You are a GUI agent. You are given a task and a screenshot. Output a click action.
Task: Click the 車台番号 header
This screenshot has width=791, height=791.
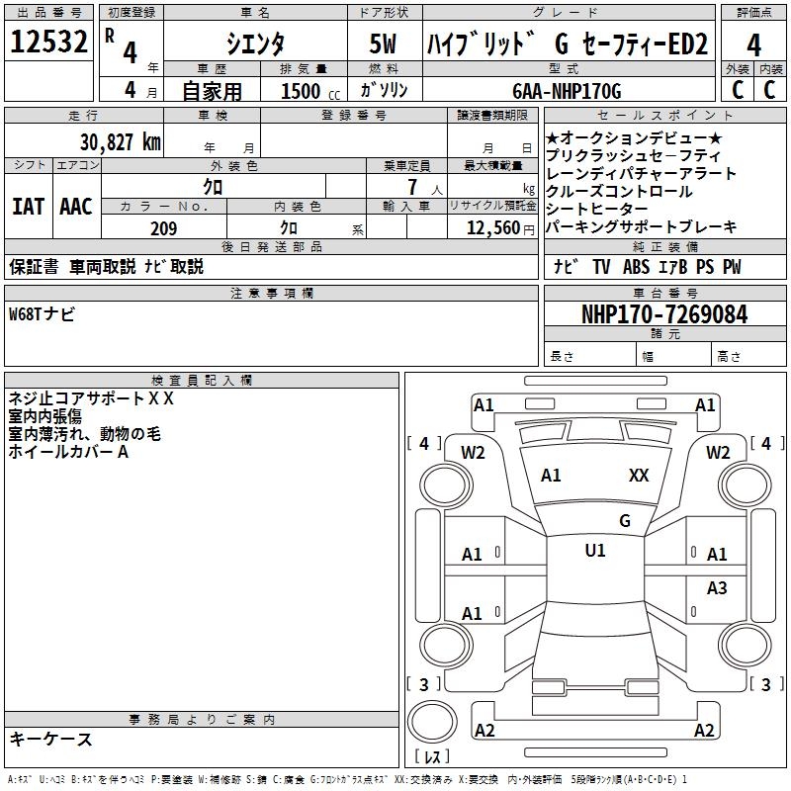click(x=664, y=293)
